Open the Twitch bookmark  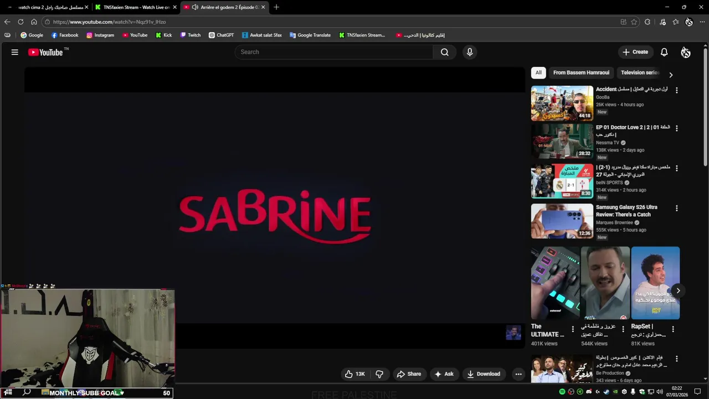point(191,35)
